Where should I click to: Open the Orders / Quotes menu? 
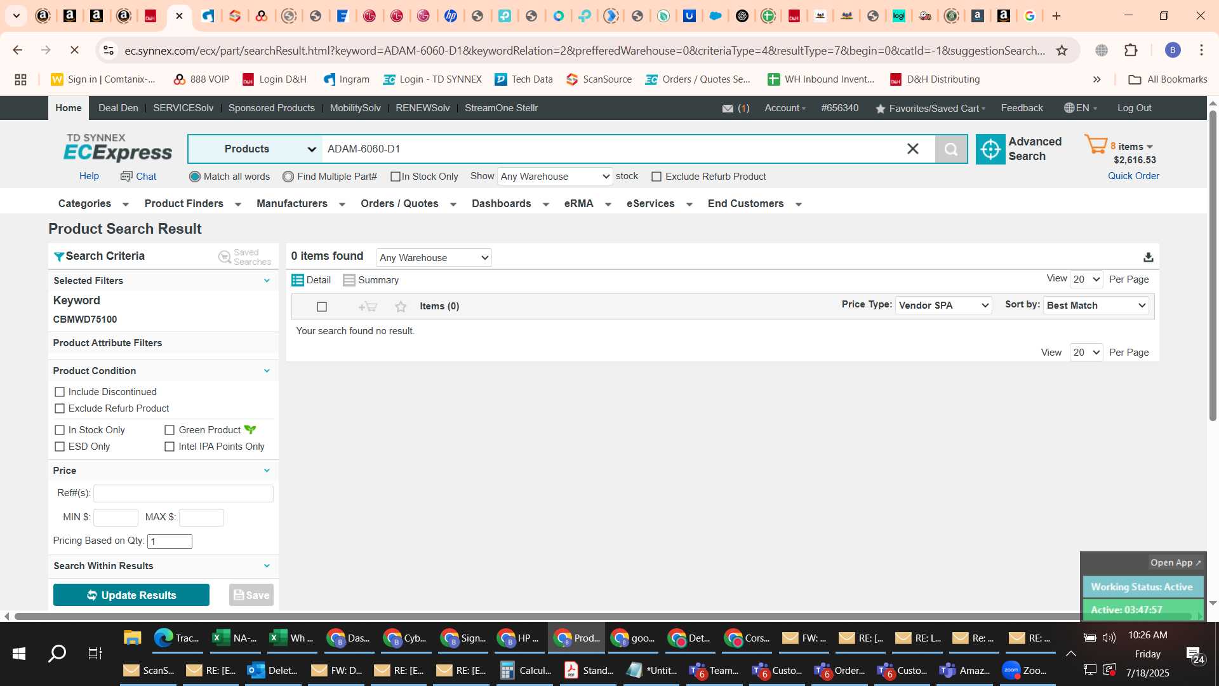click(x=409, y=204)
